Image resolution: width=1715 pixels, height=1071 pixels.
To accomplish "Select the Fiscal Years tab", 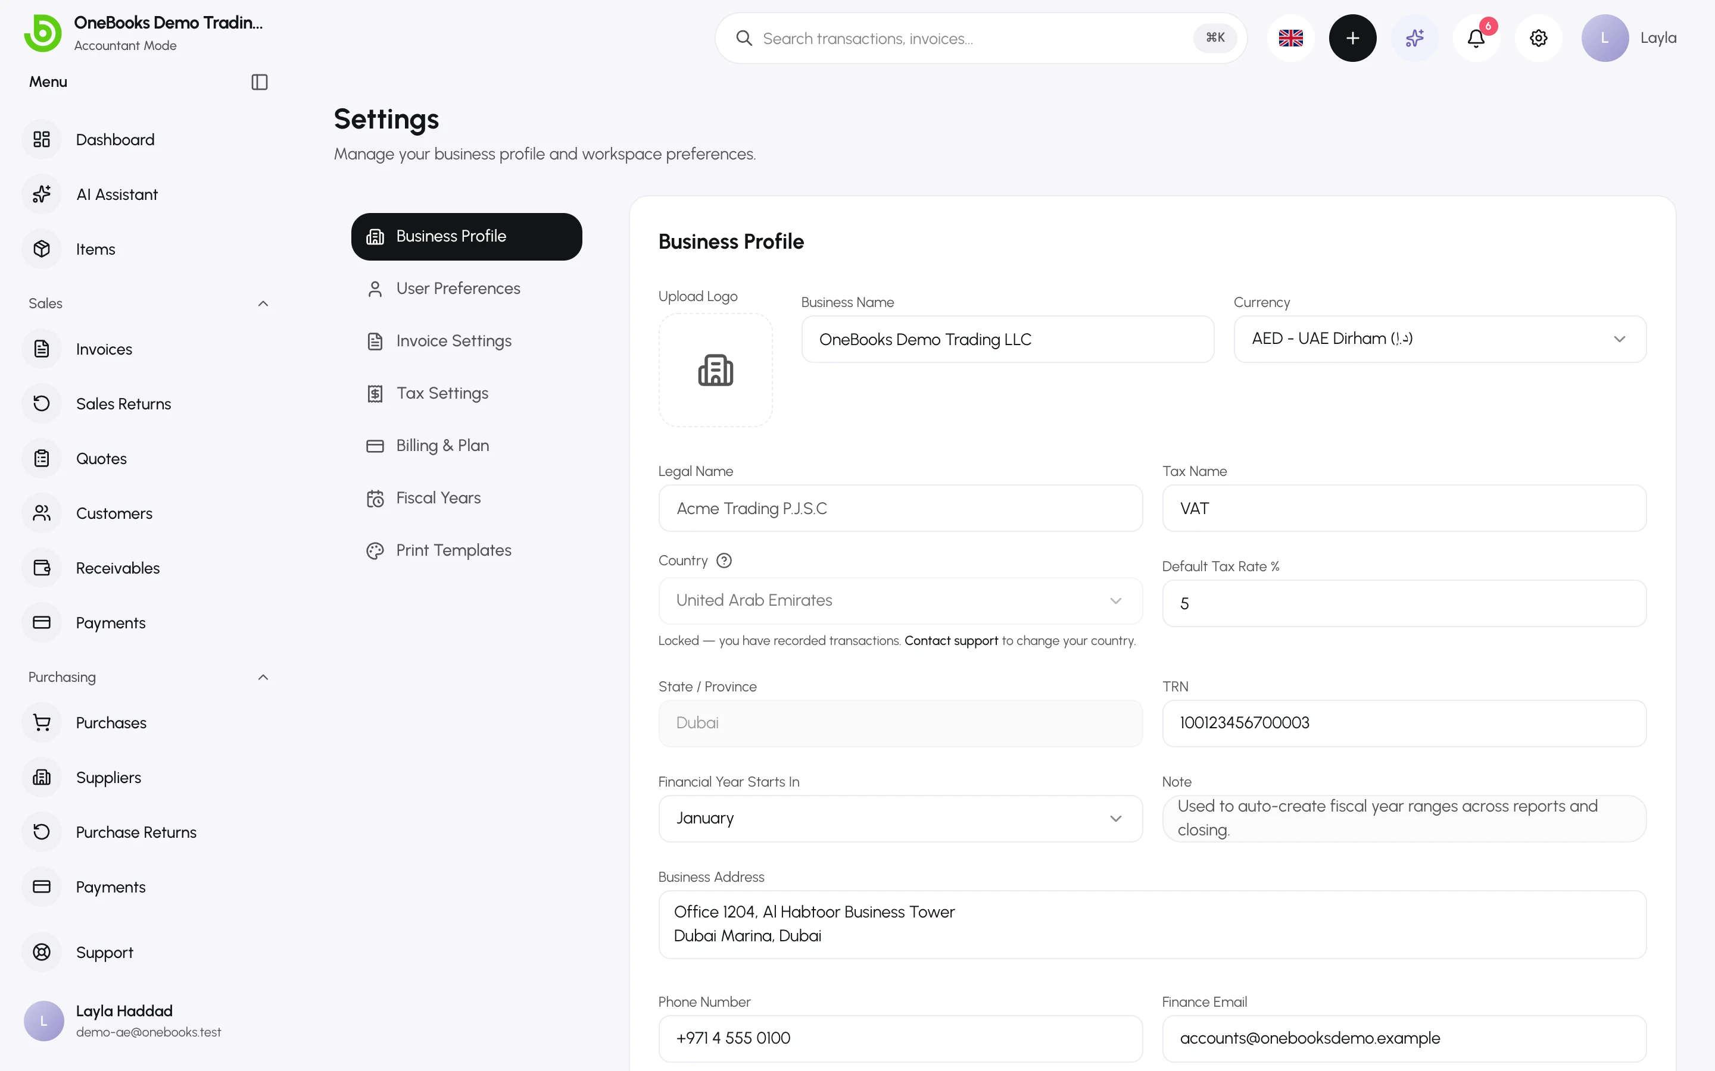I will pyautogui.click(x=466, y=498).
